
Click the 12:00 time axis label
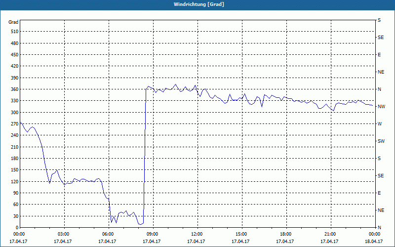pos(198,234)
